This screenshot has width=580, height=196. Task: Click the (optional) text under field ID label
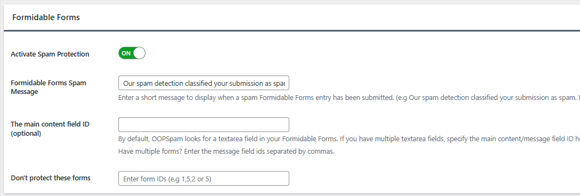click(26, 134)
